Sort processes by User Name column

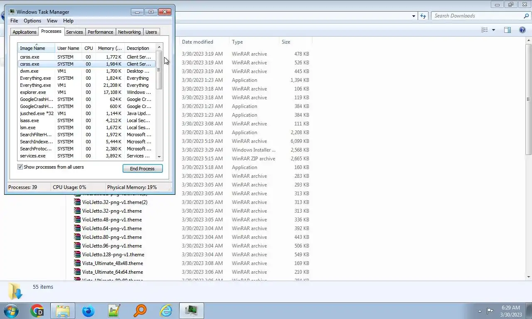click(68, 48)
